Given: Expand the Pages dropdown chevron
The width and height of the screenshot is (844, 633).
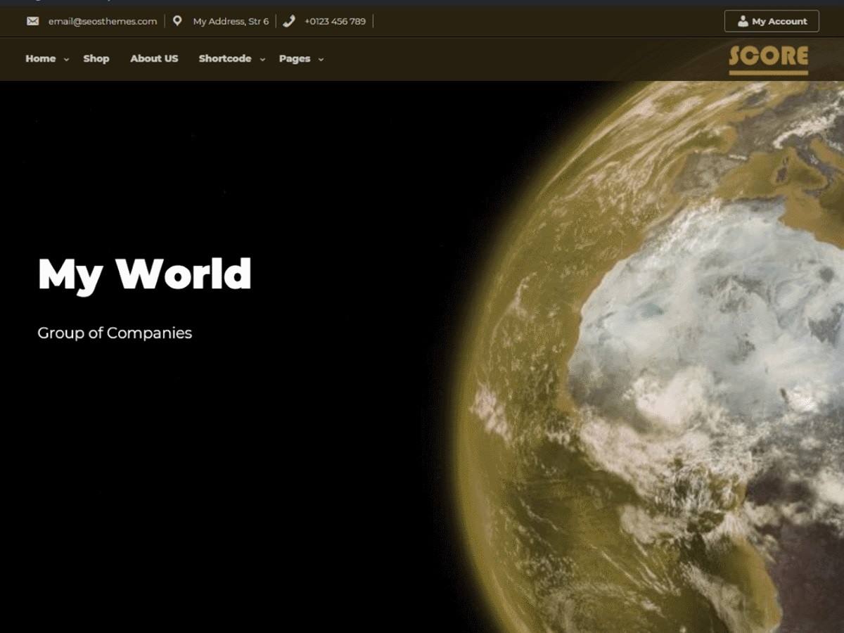Looking at the screenshot, I should tap(321, 60).
